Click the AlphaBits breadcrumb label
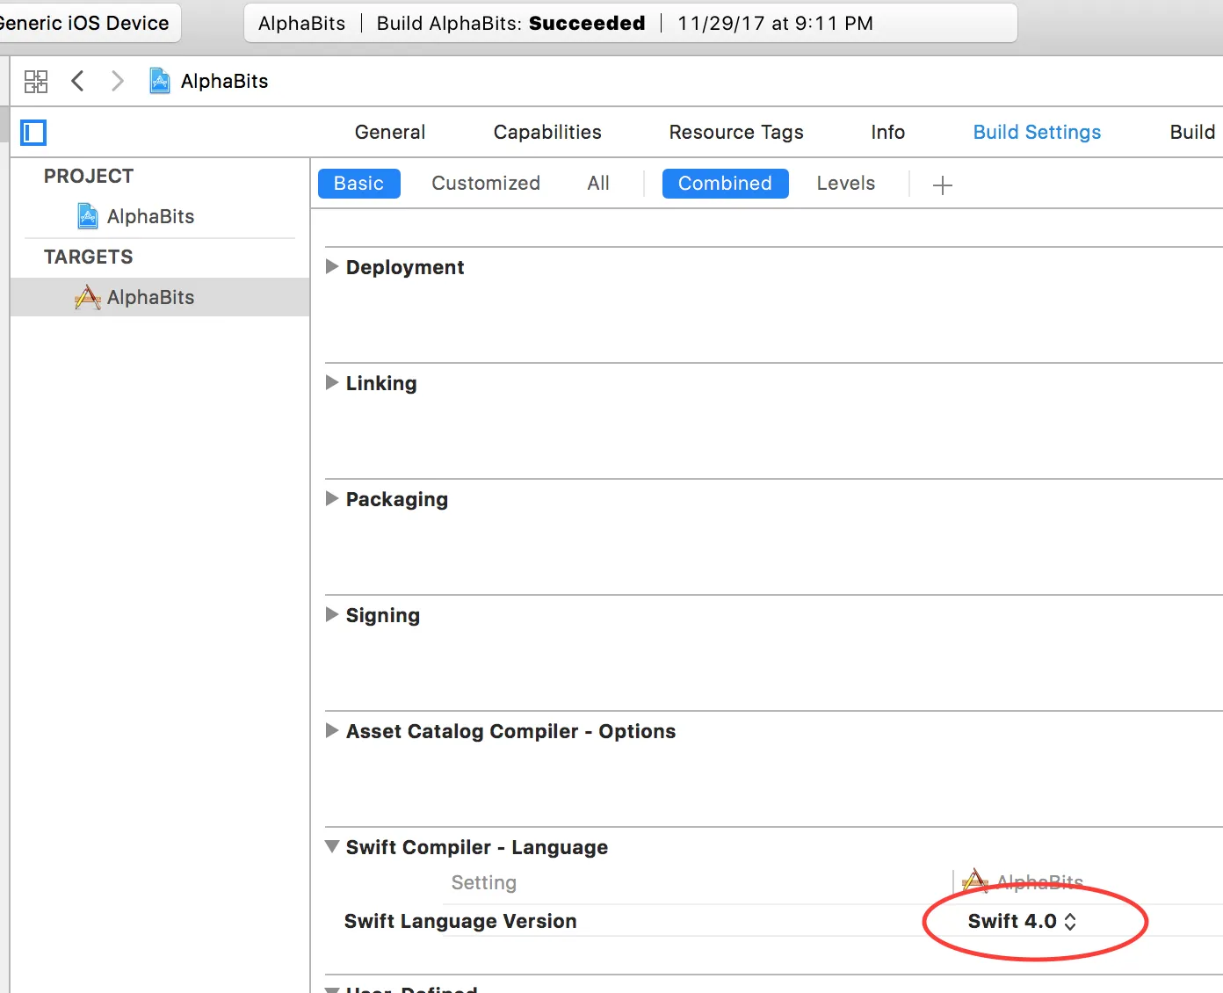 click(x=224, y=81)
